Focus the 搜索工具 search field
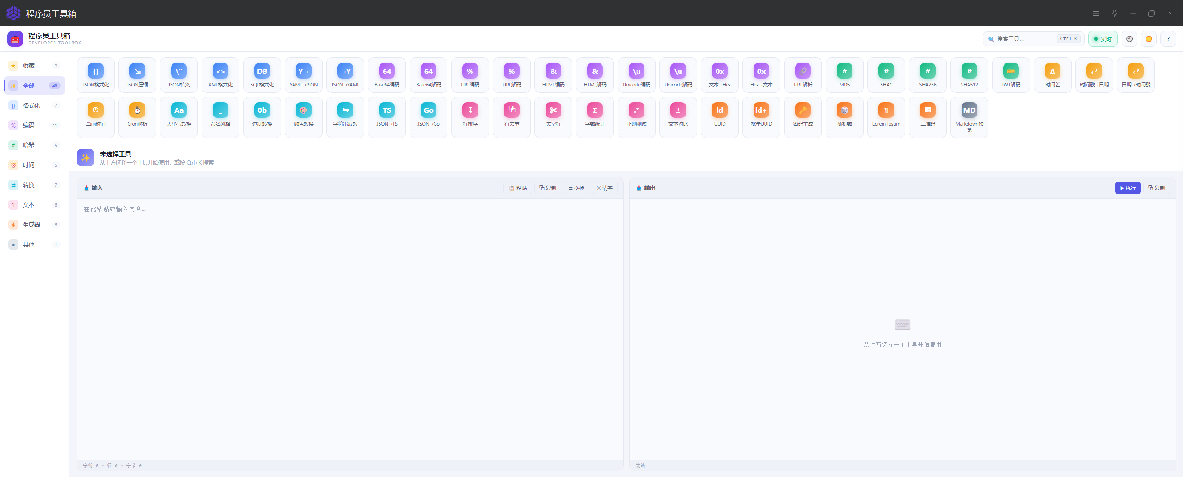Viewport: 1183px width, 477px height. [1033, 39]
